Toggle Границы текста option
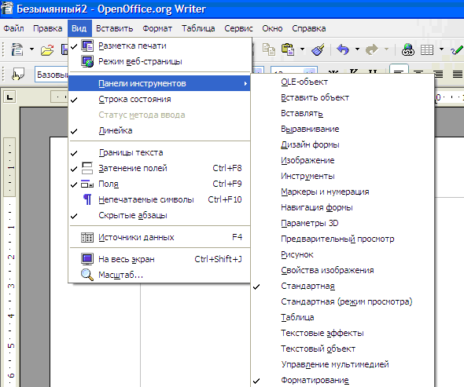The image size is (464, 387). coord(160,153)
